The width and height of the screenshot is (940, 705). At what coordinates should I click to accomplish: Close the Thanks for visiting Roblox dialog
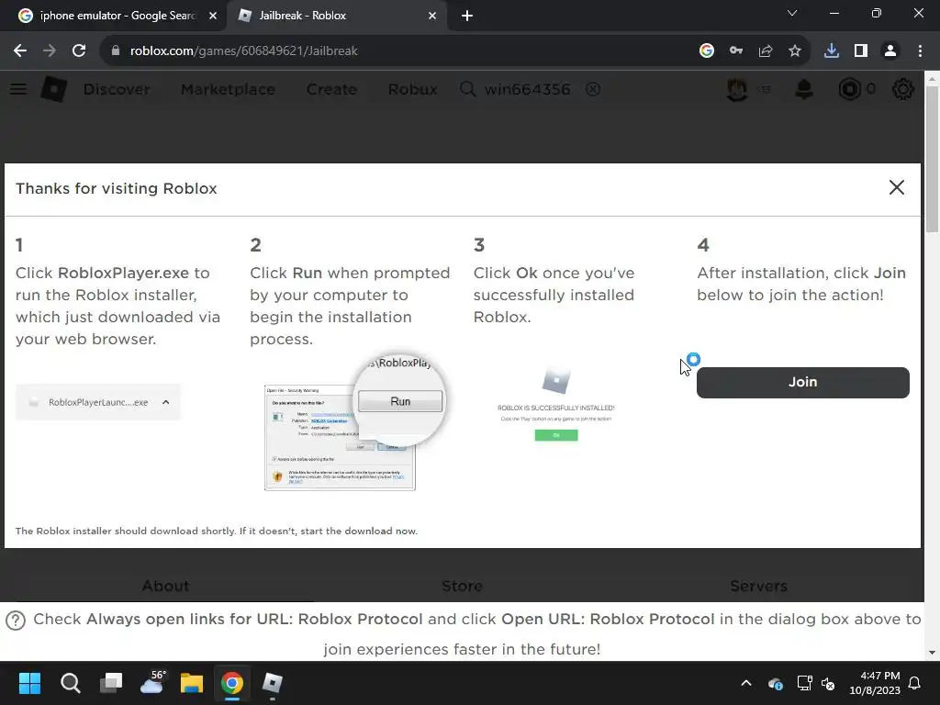[896, 187]
